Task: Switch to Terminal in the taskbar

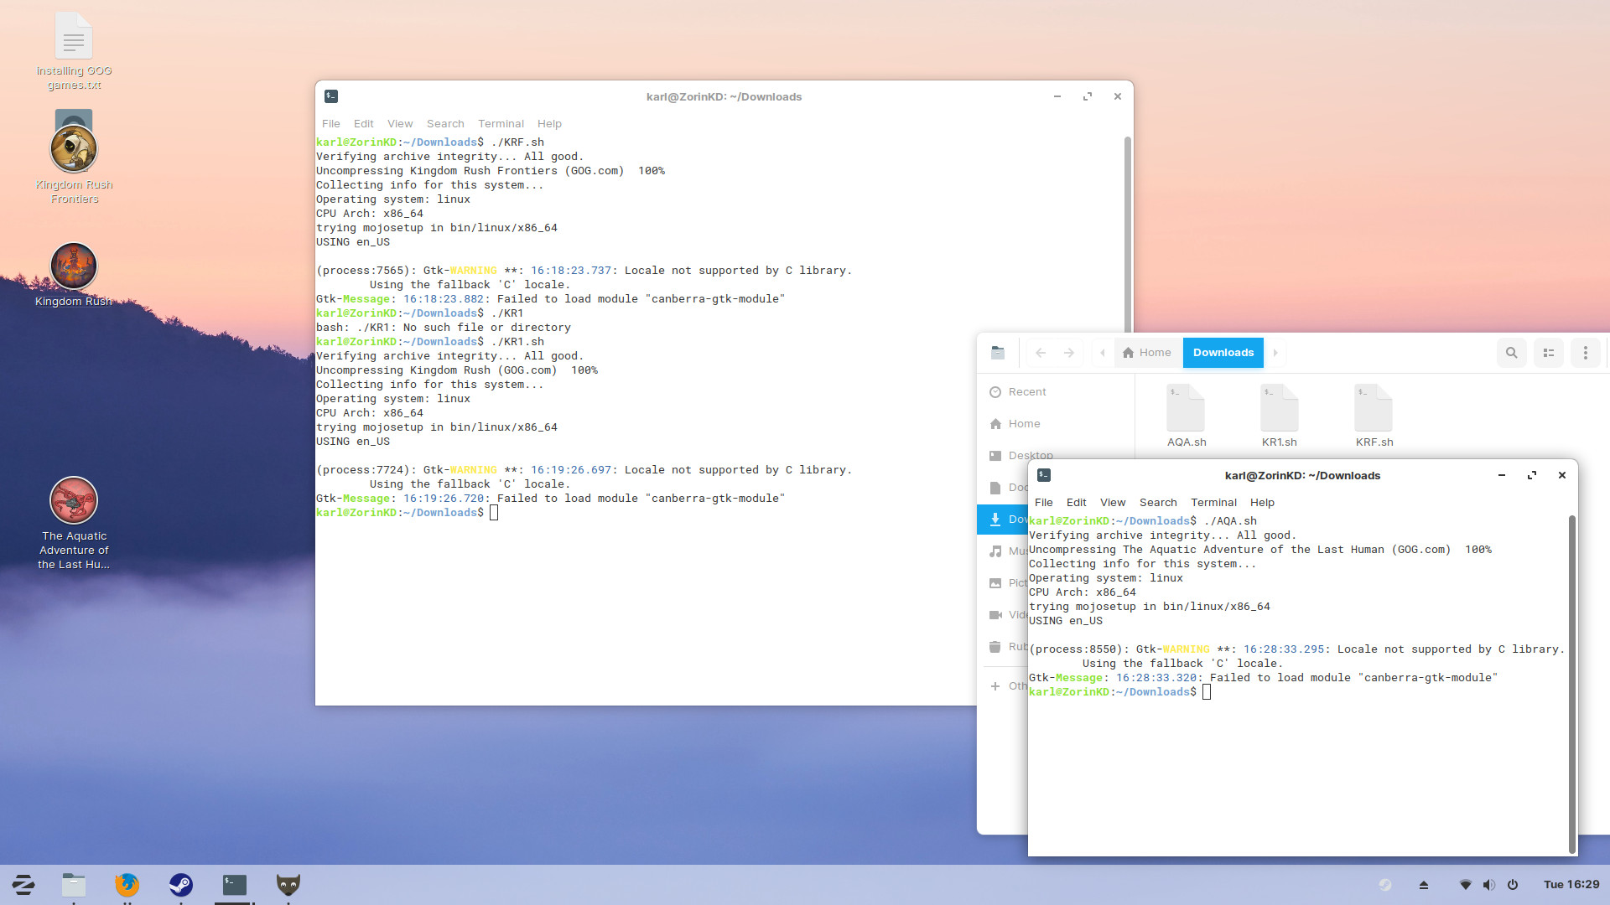Action: pyautogui.click(x=235, y=884)
